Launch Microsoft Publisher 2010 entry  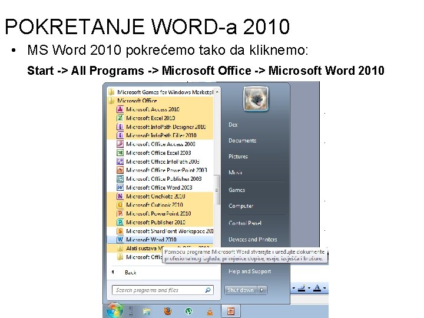tap(160, 222)
